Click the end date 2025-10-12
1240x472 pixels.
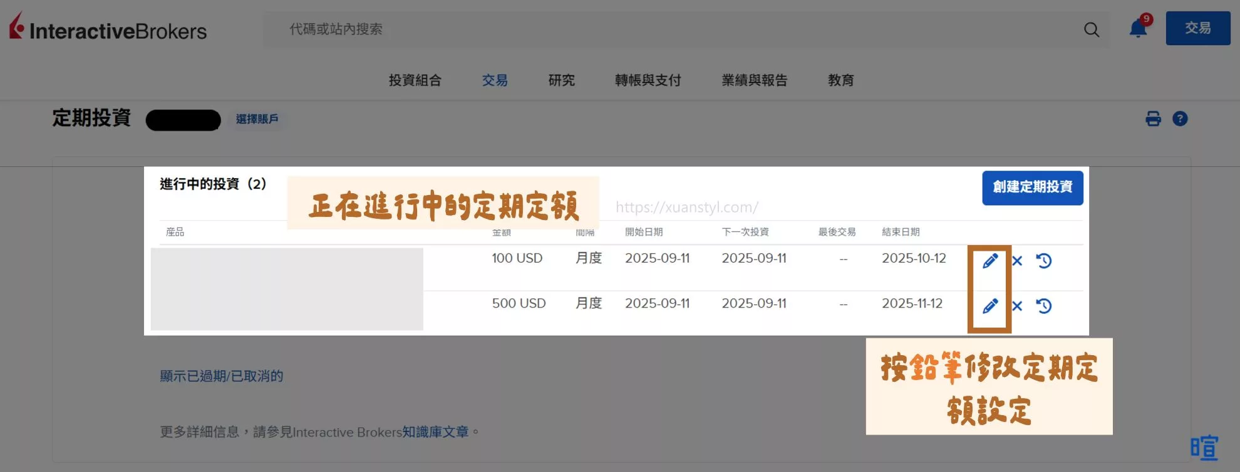tap(914, 258)
